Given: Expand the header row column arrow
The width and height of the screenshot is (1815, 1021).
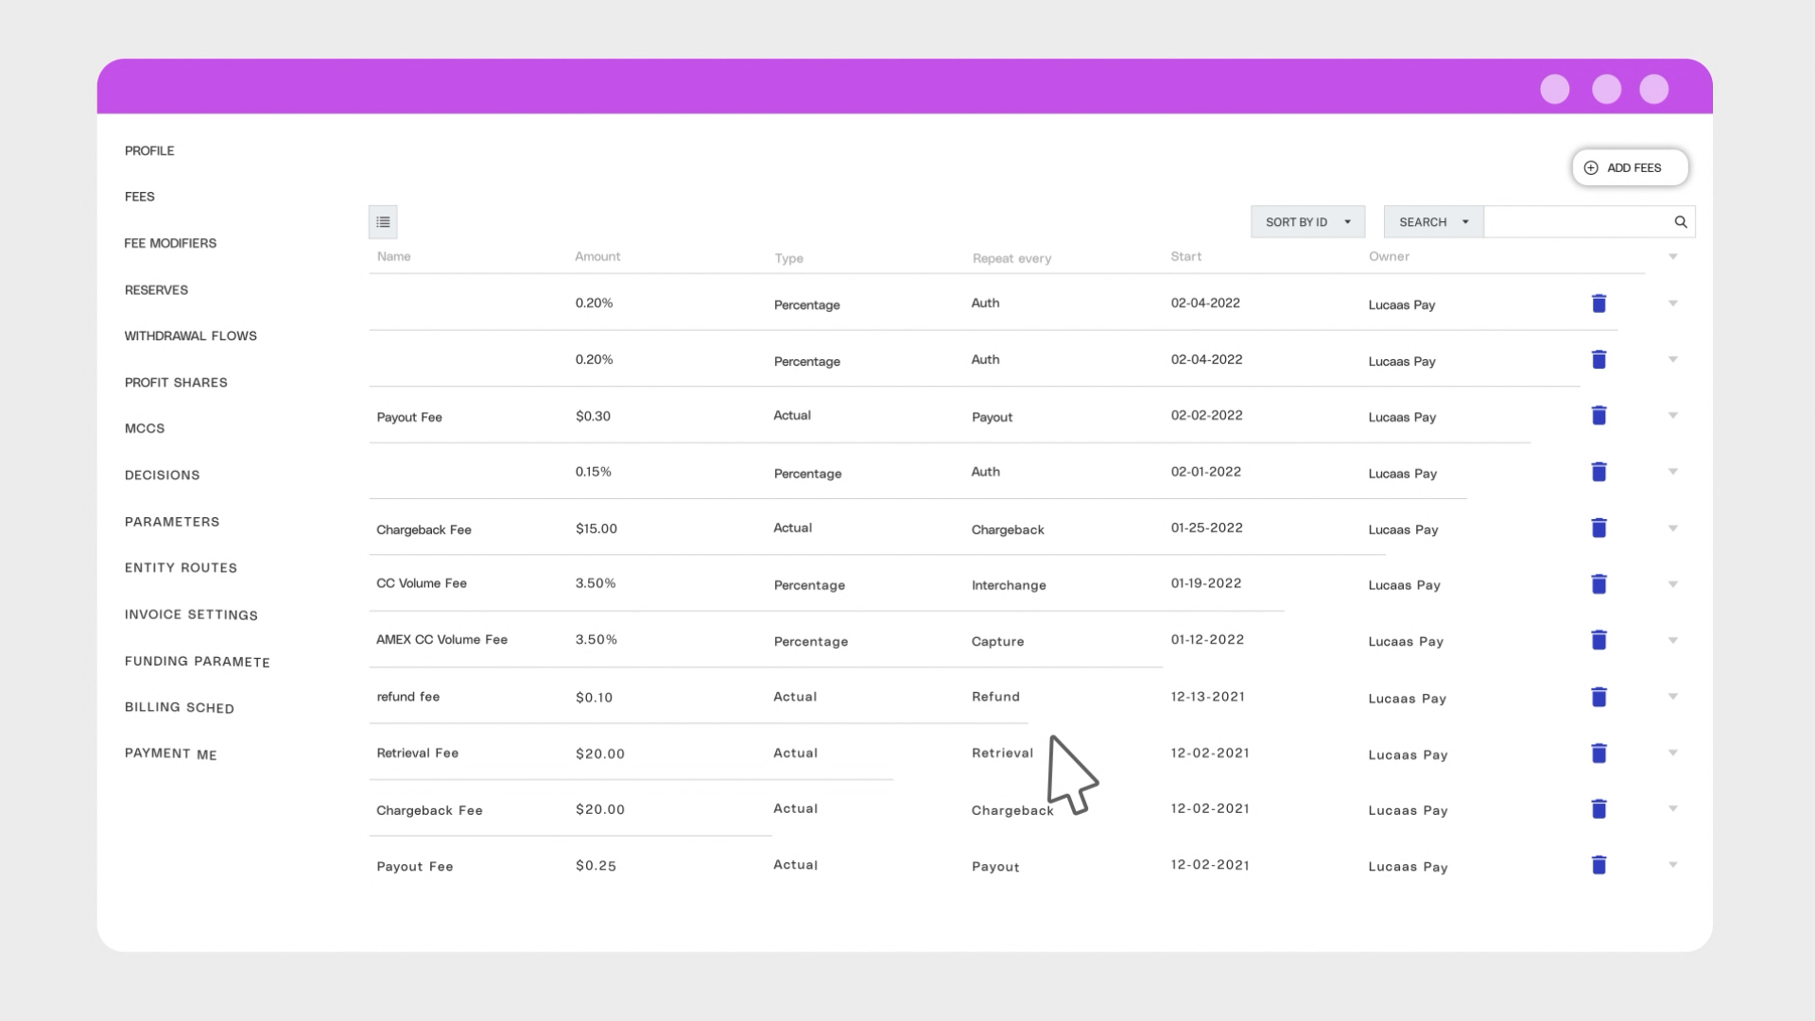Looking at the screenshot, I should [x=1672, y=257].
